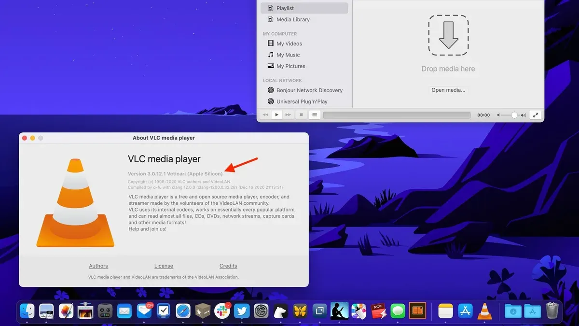This screenshot has height=326, width=579.
Task: Click the Open media... button
Action: point(448,90)
